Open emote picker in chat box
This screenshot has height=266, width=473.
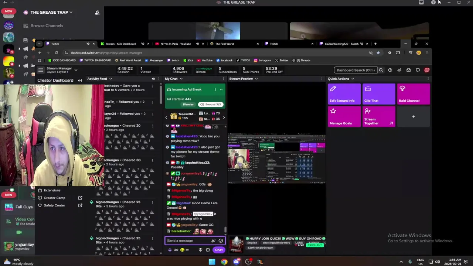(x=221, y=241)
